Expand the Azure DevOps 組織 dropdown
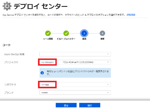150x109 pixels. point(75,54)
